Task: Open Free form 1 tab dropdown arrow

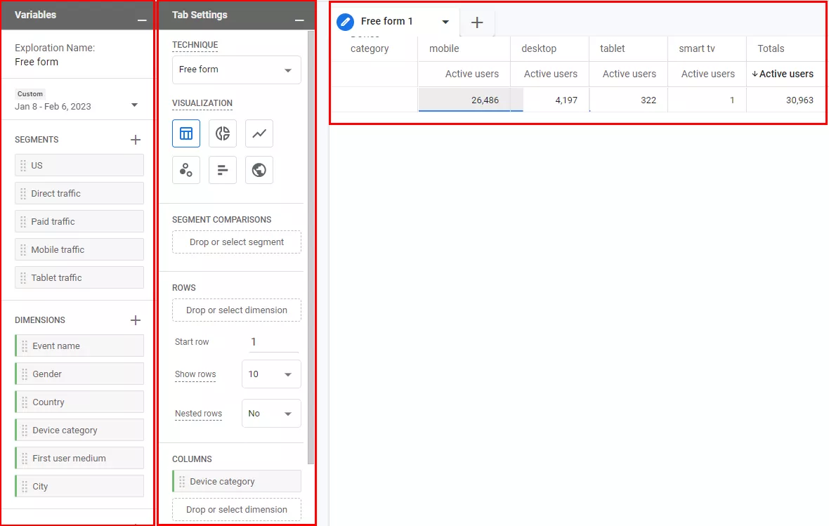Action: point(445,22)
